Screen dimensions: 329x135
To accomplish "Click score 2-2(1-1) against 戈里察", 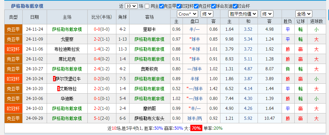I will click(x=102, y=40).
